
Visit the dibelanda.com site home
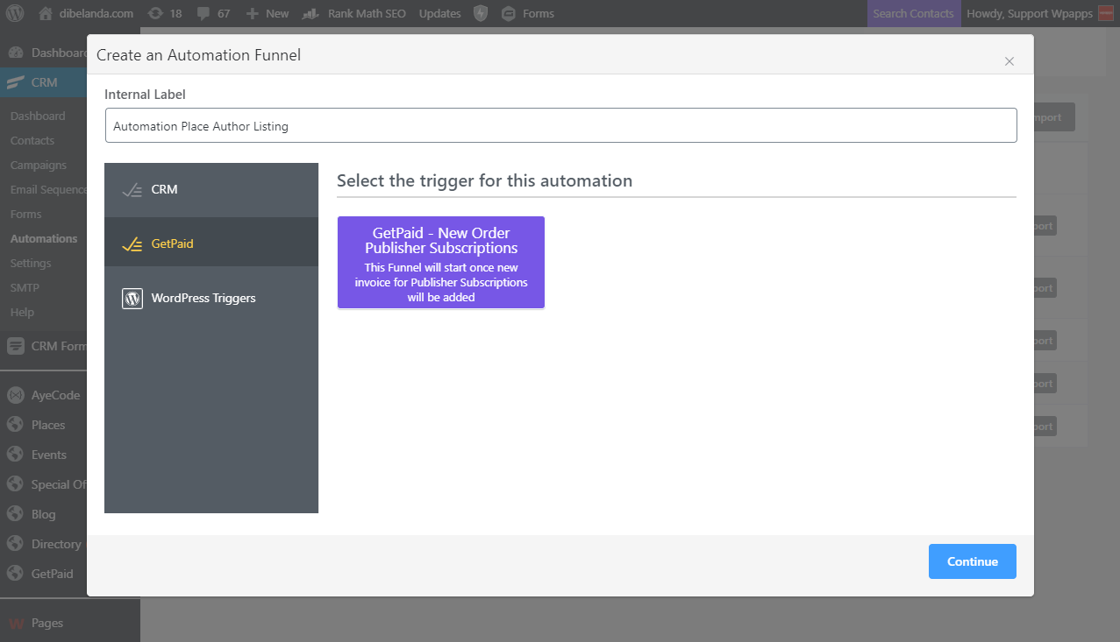click(x=86, y=13)
